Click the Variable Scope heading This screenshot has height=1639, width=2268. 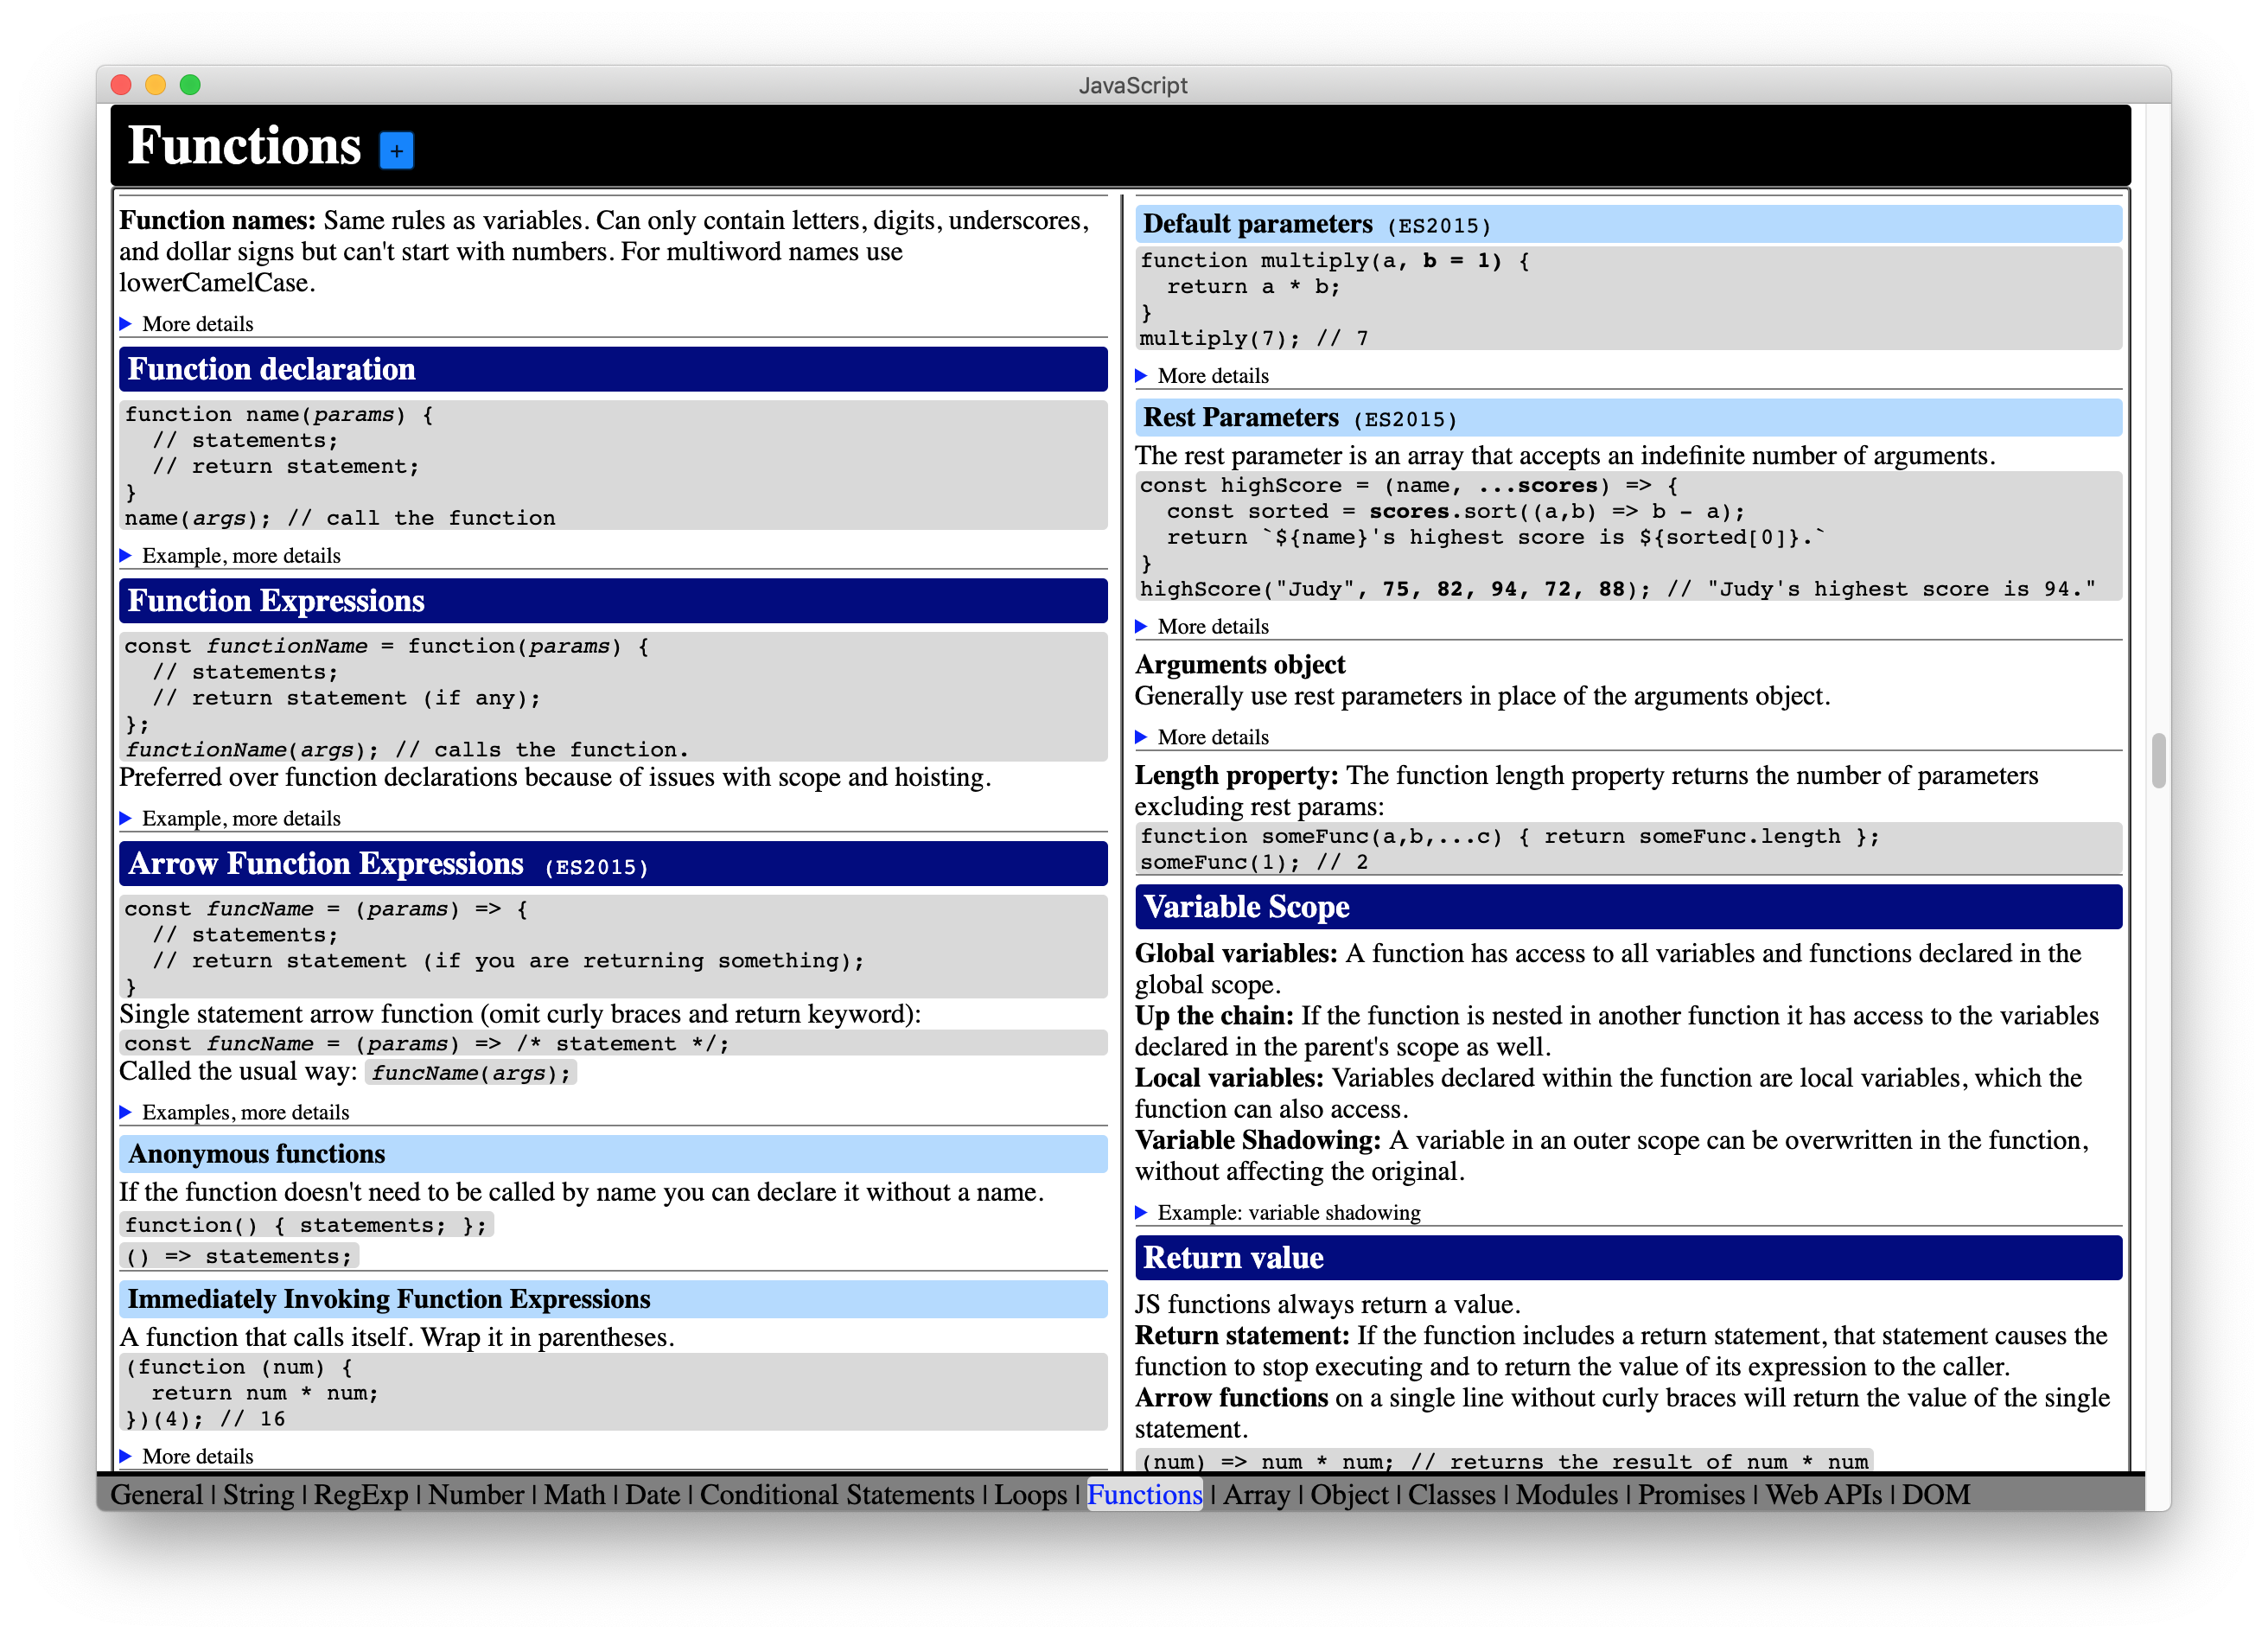point(1629,907)
